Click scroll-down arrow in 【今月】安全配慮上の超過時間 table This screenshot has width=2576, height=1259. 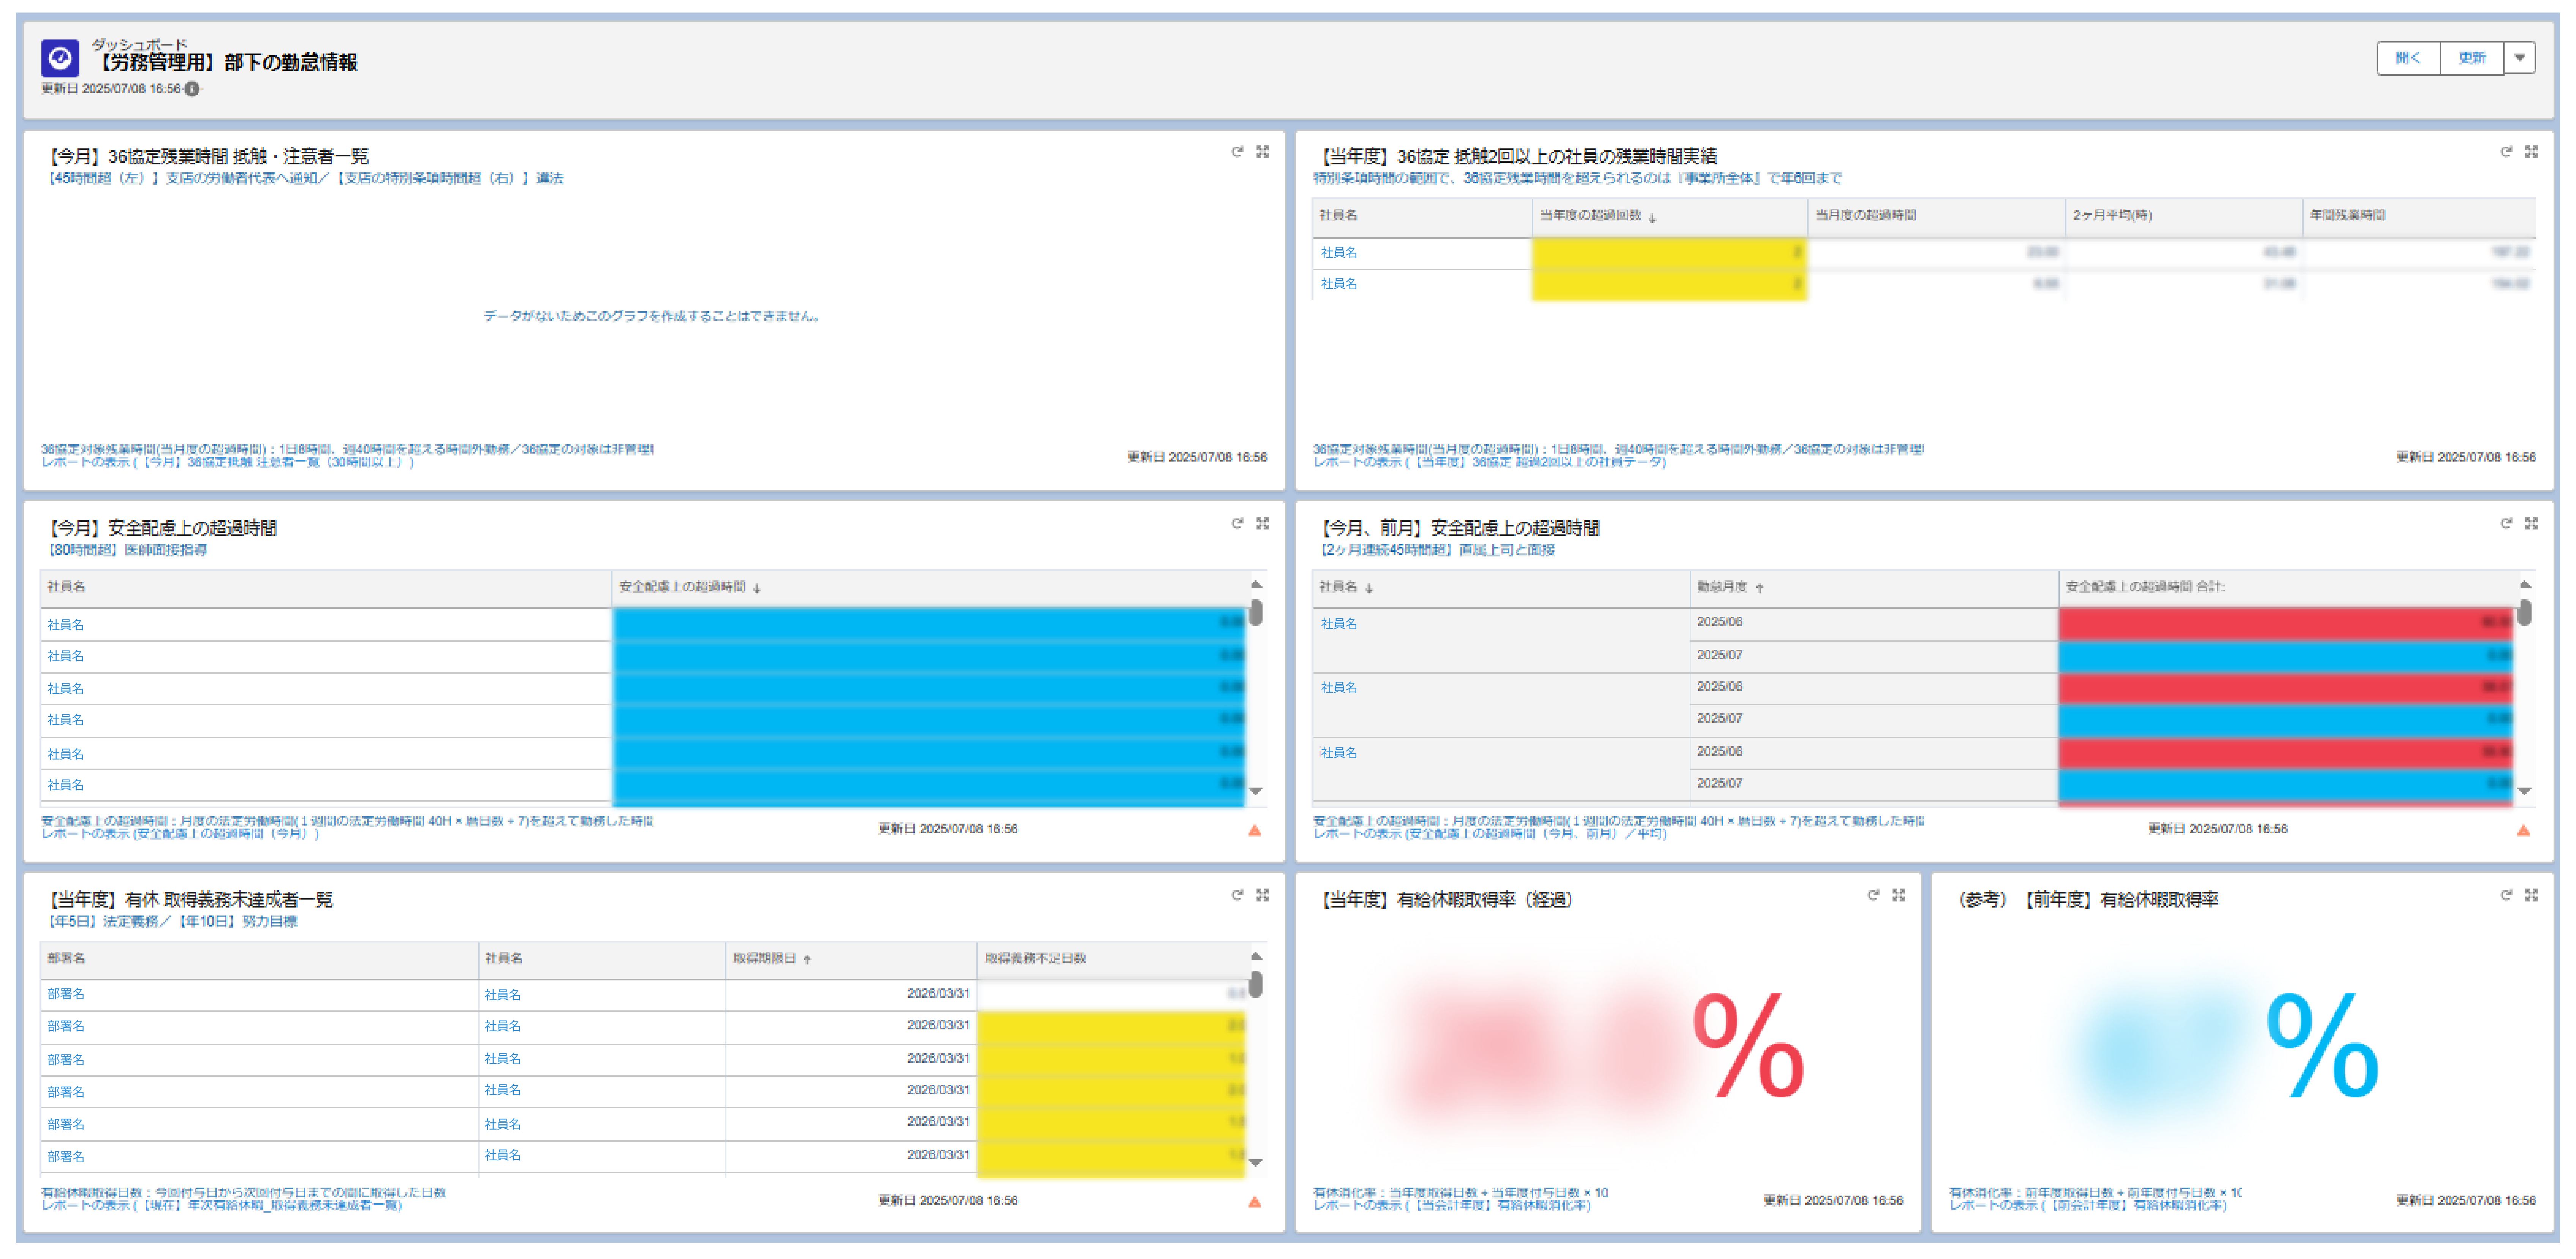click(x=1256, y=791)
